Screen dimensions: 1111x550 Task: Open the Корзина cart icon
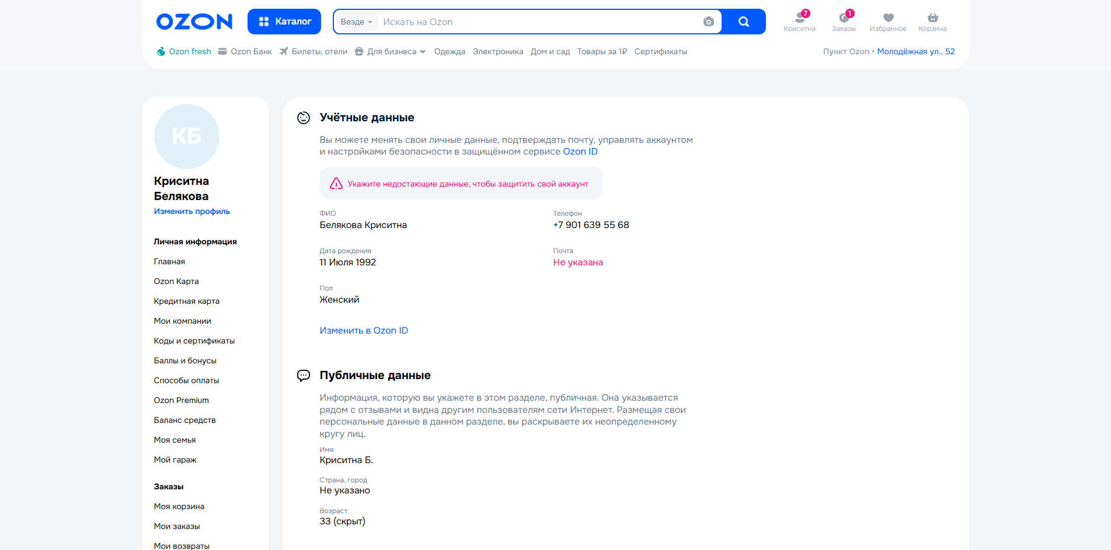tap(932, 21)
